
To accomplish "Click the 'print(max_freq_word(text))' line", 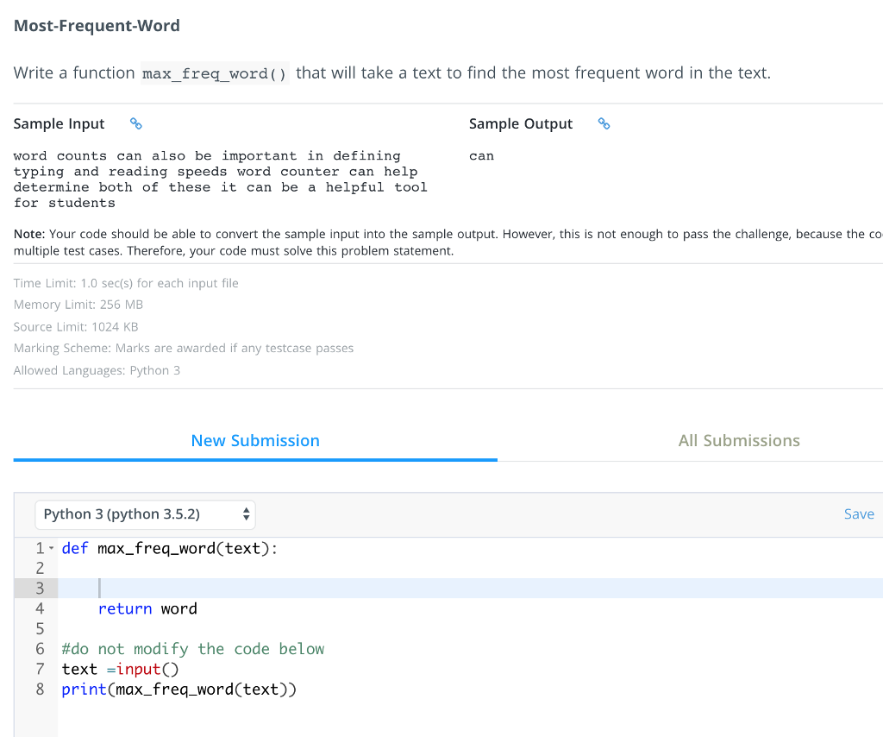I will 179,690.
